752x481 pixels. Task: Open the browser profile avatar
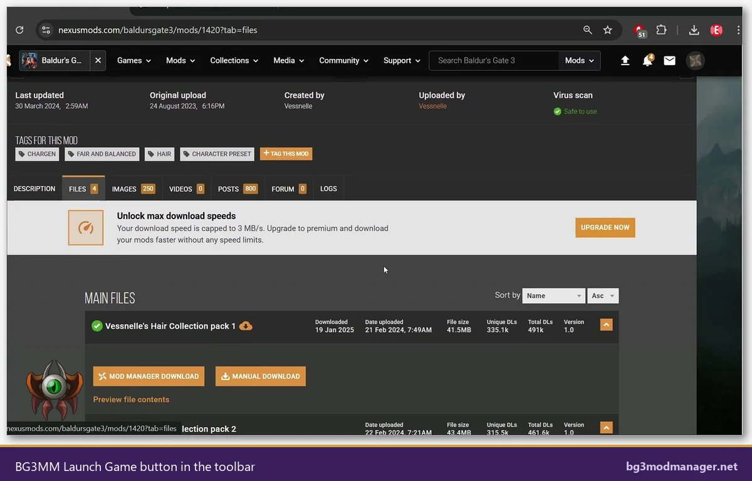click(x=716, y=30)
